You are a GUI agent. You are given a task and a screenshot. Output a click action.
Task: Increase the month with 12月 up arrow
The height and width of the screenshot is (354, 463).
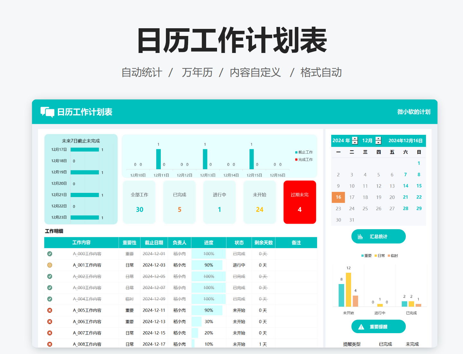tap(378, 139)
